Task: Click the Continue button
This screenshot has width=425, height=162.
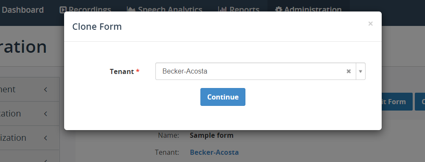Action: (x=223, y=97)
